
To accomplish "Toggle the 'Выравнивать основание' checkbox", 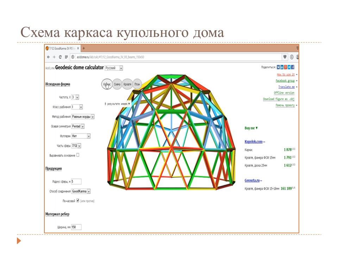I will tap(78, 155).
